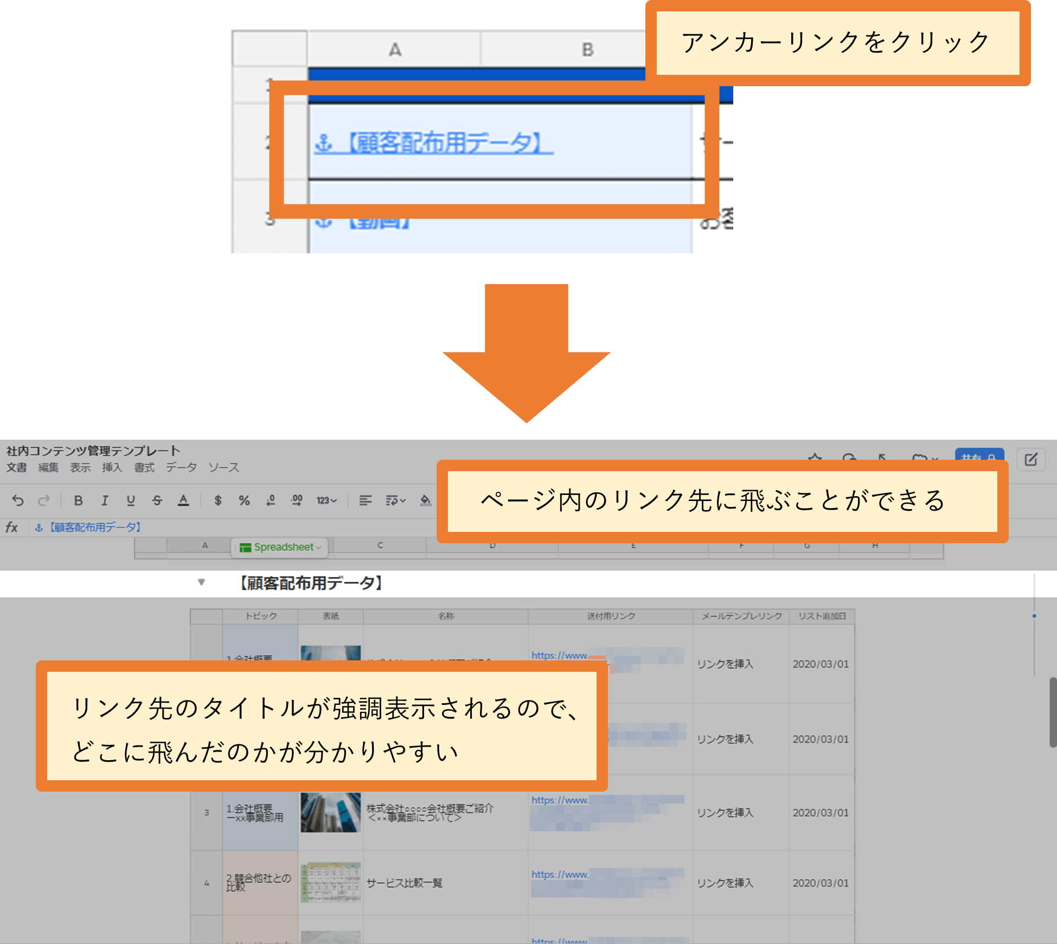Apply strikethrough formatting from the toolbar
This screenshot has width=1057, height=944.
[x=156, y=500]
